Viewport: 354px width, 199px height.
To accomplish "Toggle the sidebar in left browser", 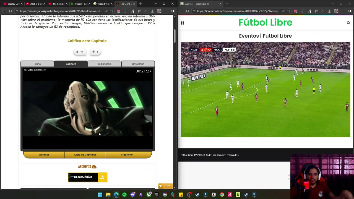I will (x=173, y=11).
